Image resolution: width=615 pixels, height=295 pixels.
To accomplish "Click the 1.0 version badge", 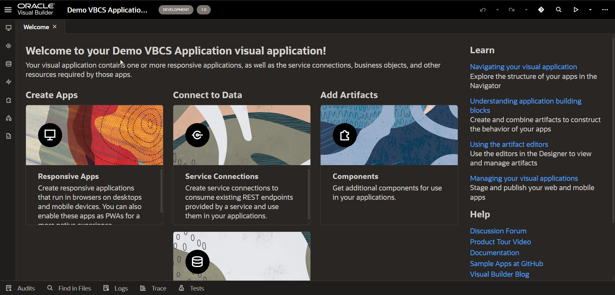I will pyautogui.click(x=204, y=10).
